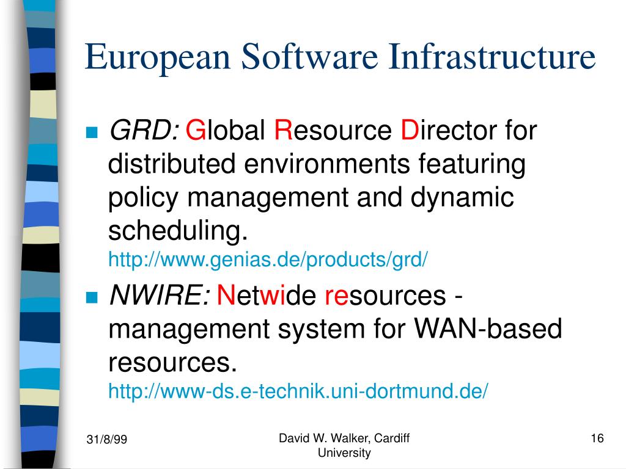Open the genias.de GRD products link
This screenshot has height=469, width=626.
click(268, 260)
